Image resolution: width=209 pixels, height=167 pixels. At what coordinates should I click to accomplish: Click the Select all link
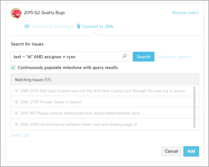click(19, 135)
